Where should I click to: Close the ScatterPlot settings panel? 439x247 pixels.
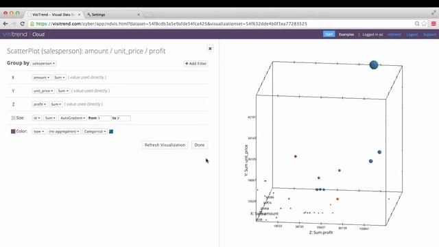pos(210,49)
